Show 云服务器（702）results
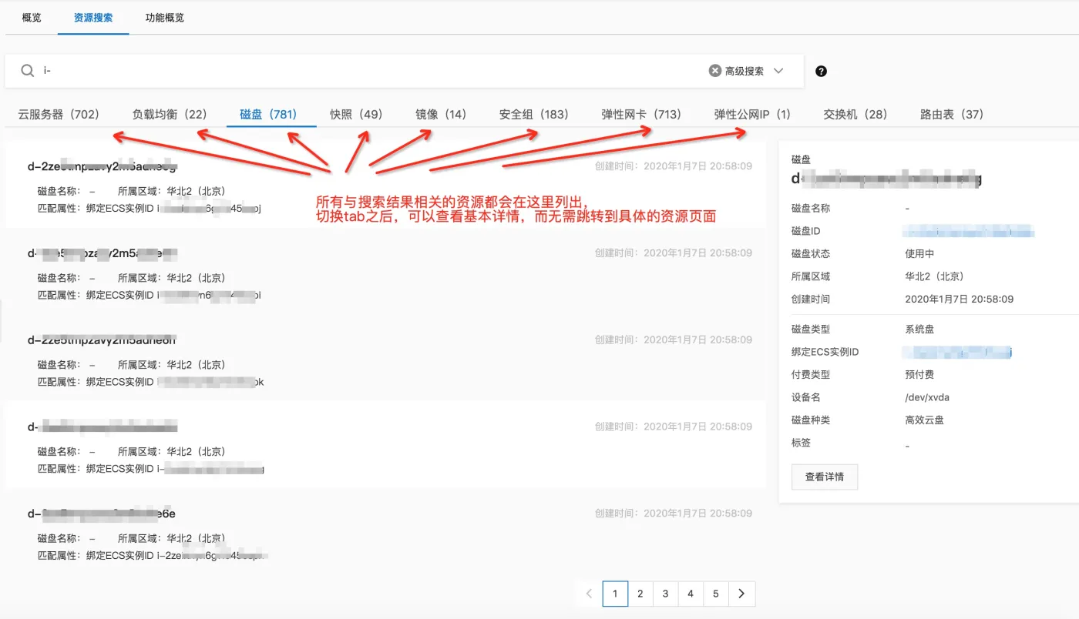Viewport: 1079px width, 619px height. tap(59, 114)
